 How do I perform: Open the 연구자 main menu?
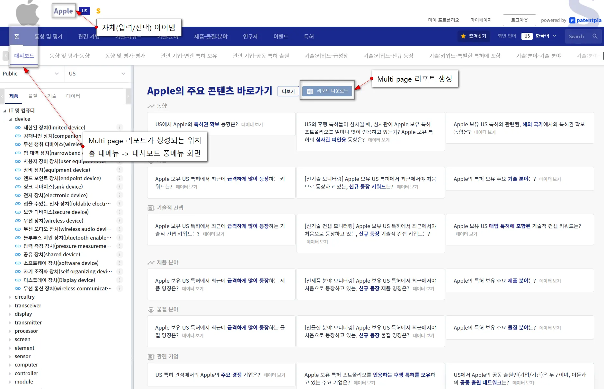(x=250, y=37)
